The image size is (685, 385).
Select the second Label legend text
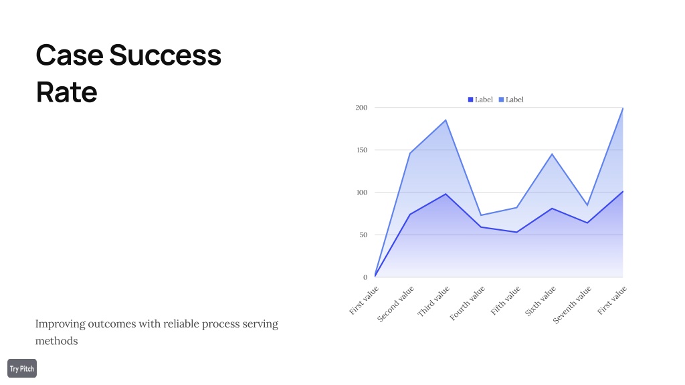[x=514, y=100]
